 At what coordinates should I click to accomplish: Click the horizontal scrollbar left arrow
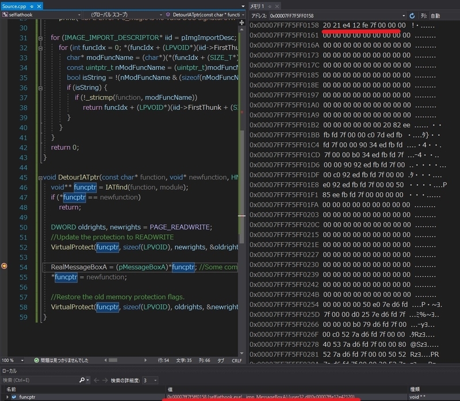(106, 360)
